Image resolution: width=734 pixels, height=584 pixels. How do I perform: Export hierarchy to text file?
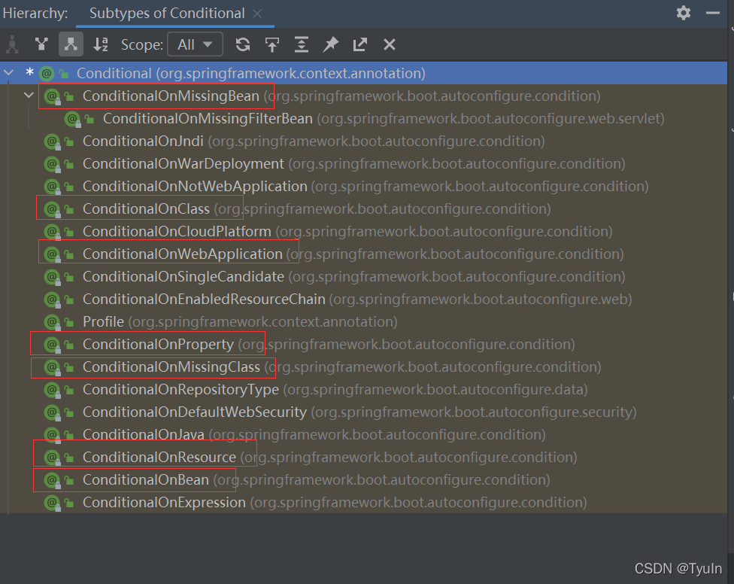(360, 44)
